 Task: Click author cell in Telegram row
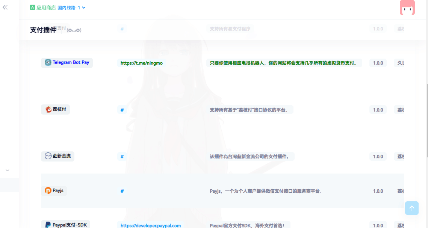click(399, 63)
